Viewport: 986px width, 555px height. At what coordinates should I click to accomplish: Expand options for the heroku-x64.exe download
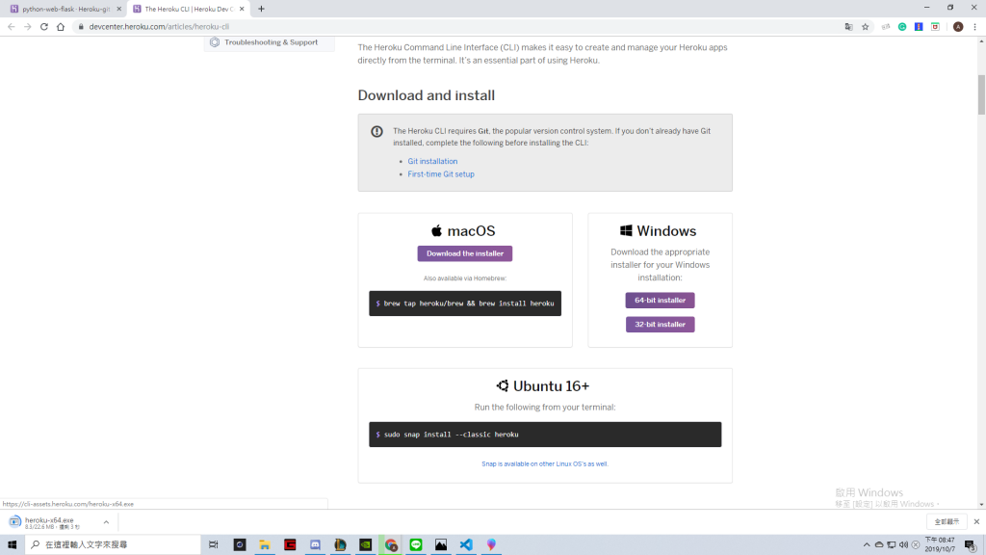pyautogui.click(x=106, y=522)
